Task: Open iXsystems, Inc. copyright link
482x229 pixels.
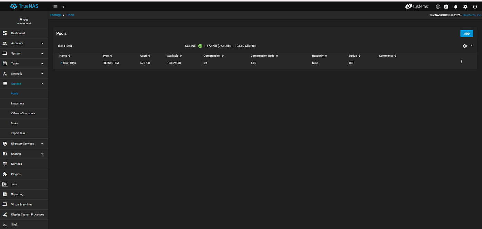Action: [x=471, y=15]
